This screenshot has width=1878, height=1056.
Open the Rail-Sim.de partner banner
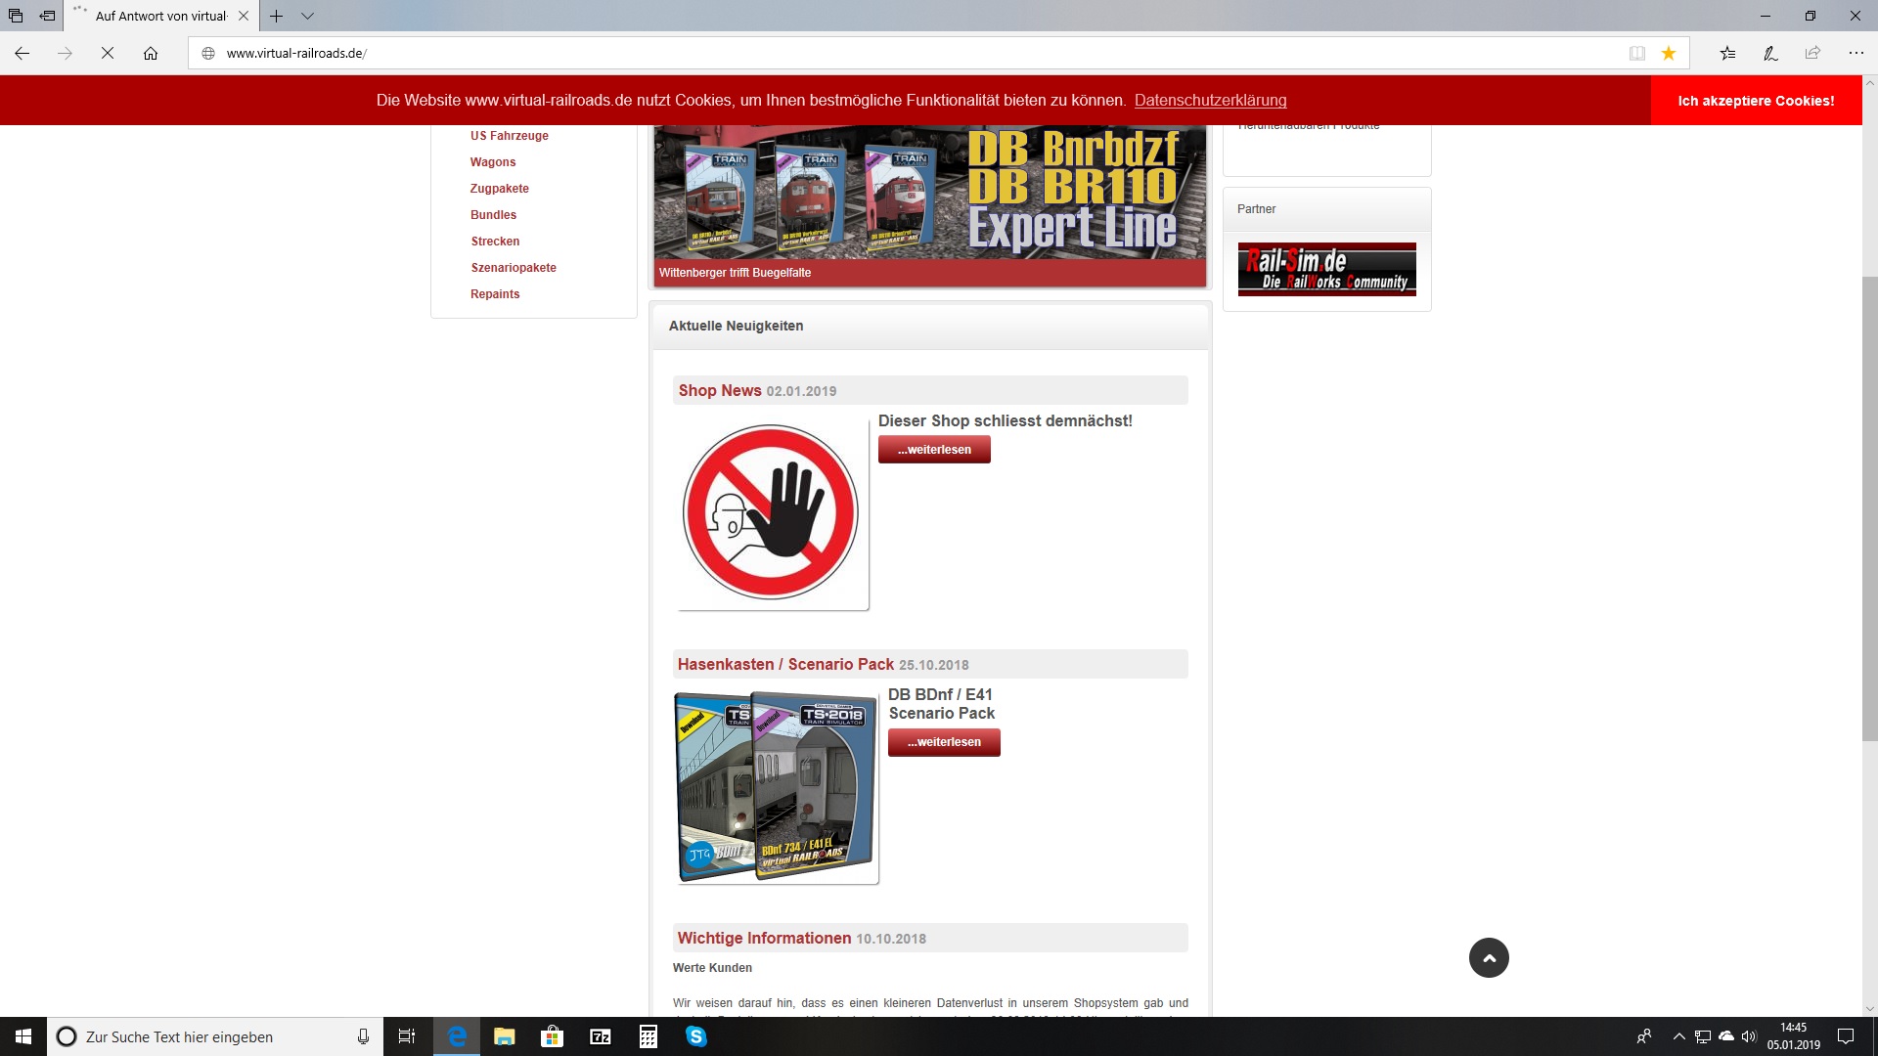coord(1326,270)
